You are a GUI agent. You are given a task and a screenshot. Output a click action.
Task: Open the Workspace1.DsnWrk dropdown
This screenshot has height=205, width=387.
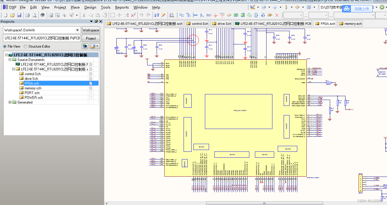pyautogui.click(x=78, y=30)
